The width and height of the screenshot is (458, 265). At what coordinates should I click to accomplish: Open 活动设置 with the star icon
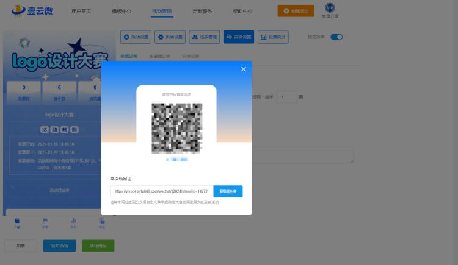[x=136, y=37]
